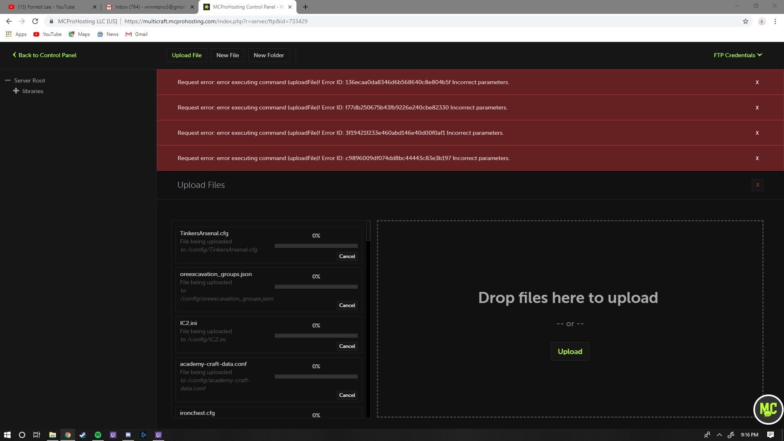The width and height of the screenshot is (784, 441).
Task: Open Spotify from the taskbar
Action: (x=98, y=435)
